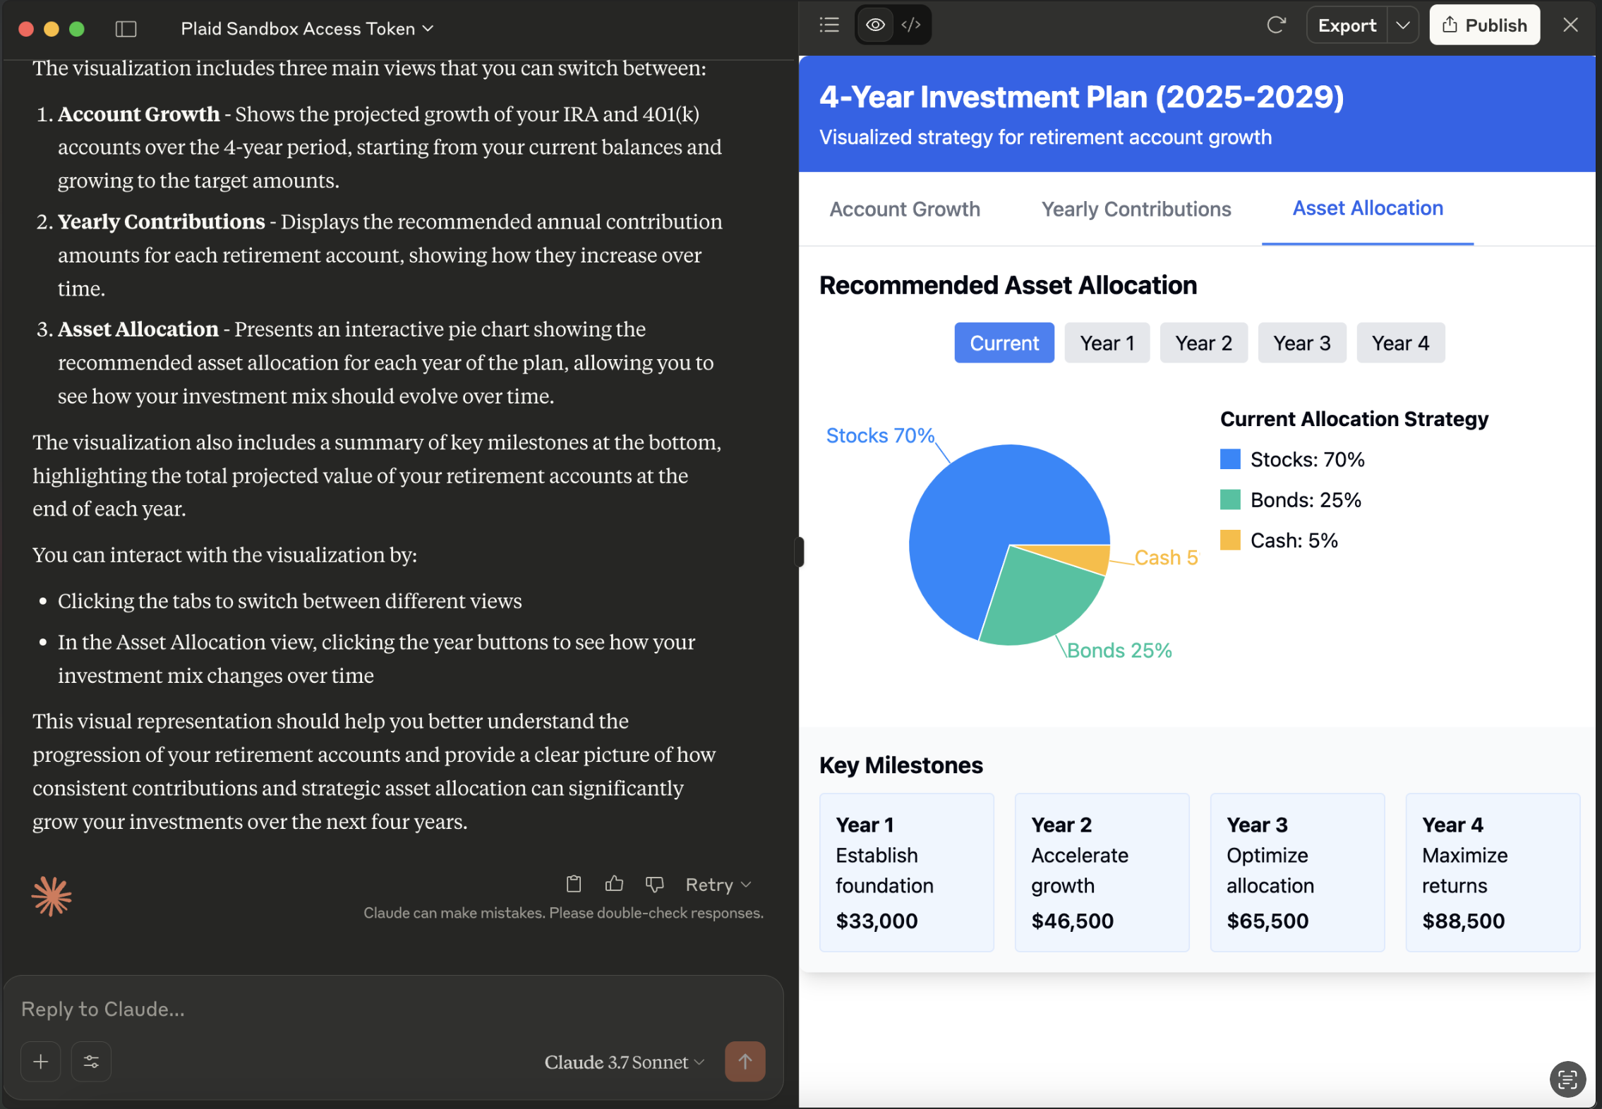Switch to preview eye view
Viewport: 1602px width, 1109px height.
click(875, 25)
